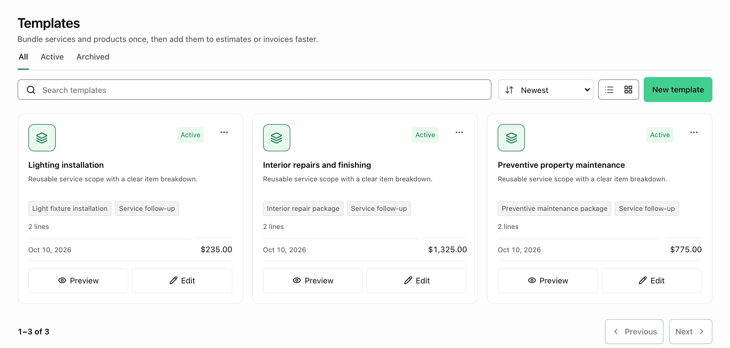The image size is (730, 348).
Task: Click Service follow-up tag on Interior repairs card
Action: (379, 209)
